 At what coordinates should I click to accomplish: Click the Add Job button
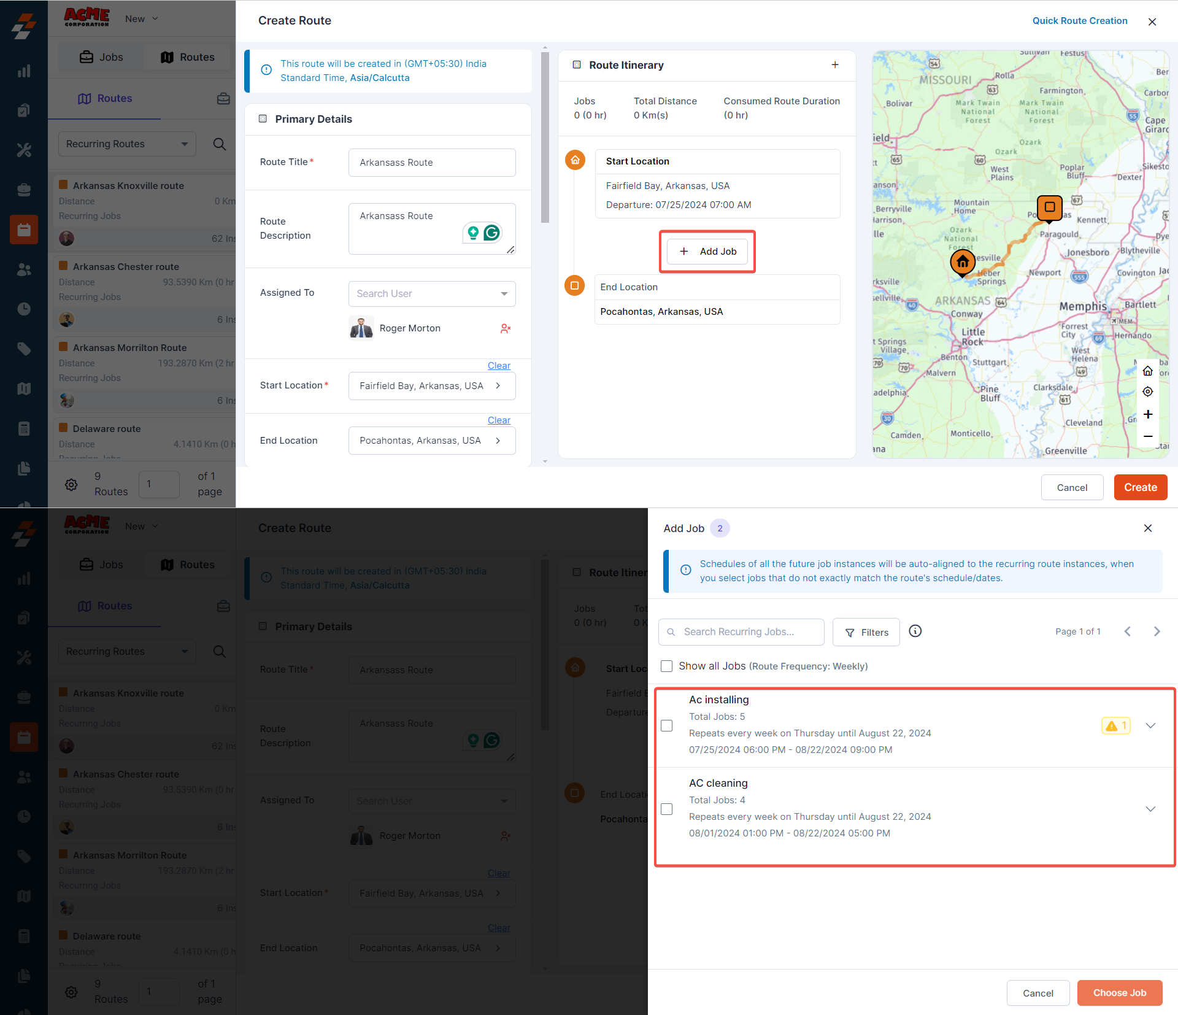(x=707, y=252)
